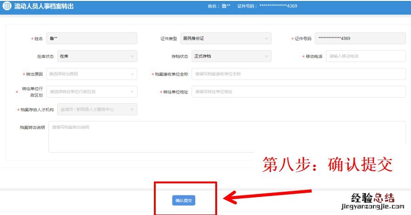This screenshot has height=215, width=411.
Task: Click the 档案转出说明 label
Action: coord(33,128)
